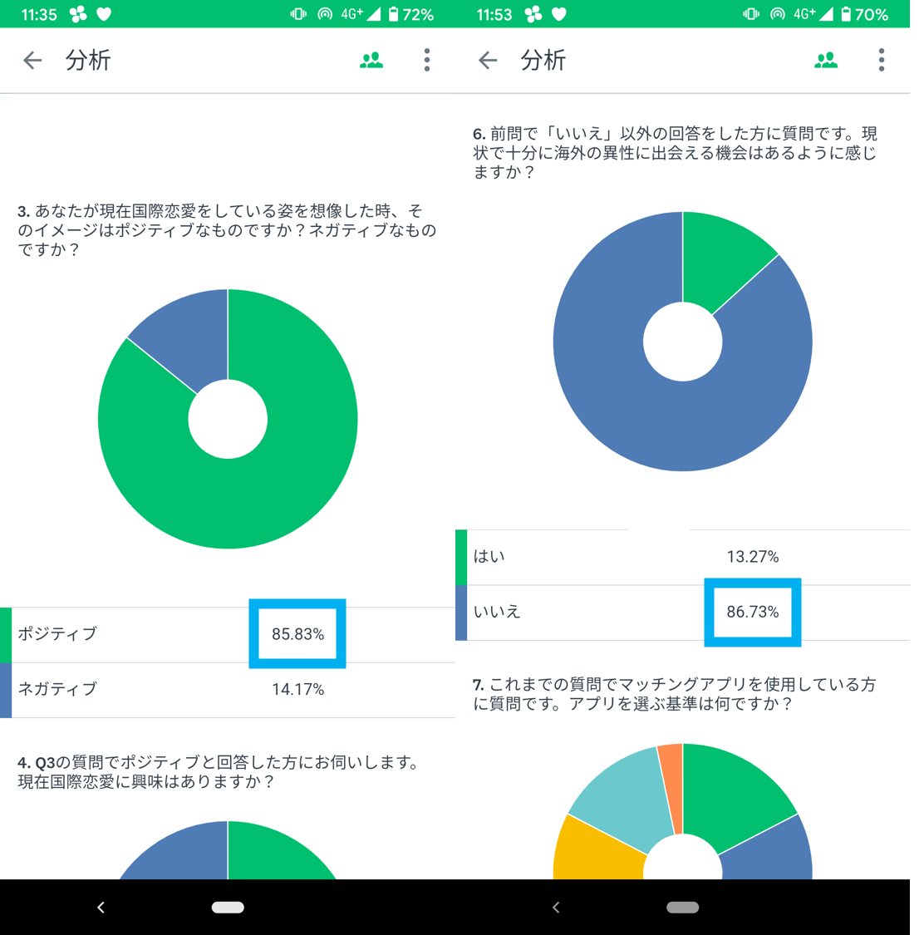Open respondents icon on left screen
Image resolution: width=924 pixels, height=935 pixels.
[371, 60]
